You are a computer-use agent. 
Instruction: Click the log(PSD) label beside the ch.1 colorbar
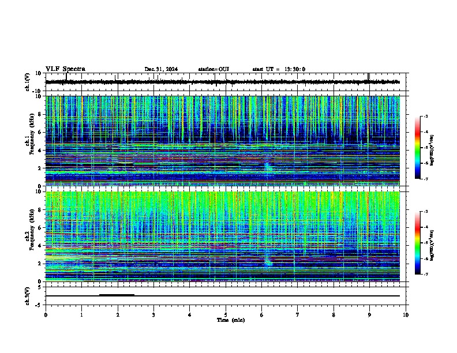(432, 151)
